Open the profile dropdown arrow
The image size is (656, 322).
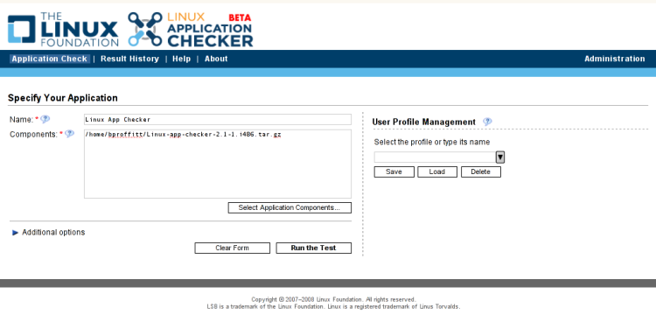(x=500, y=157)
